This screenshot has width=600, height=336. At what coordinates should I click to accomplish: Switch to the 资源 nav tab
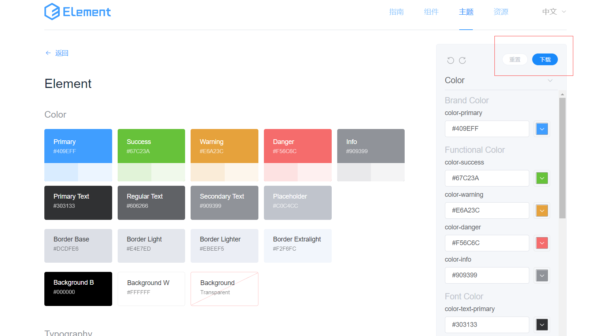(x=501, y=12)
